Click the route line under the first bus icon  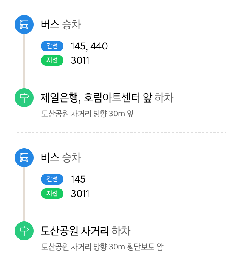coord(24,61)
